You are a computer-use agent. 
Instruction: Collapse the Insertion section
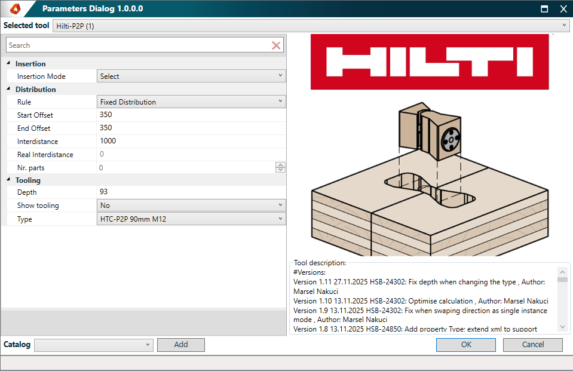click(8, 63)
